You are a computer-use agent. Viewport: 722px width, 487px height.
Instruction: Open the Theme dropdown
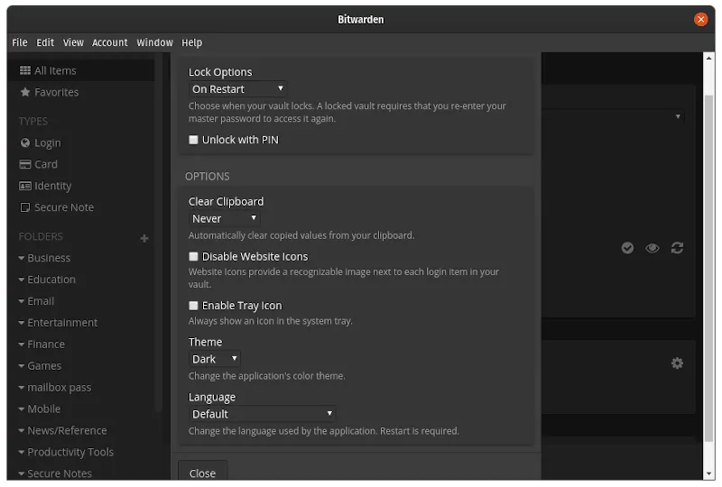[x=214, y=359]
